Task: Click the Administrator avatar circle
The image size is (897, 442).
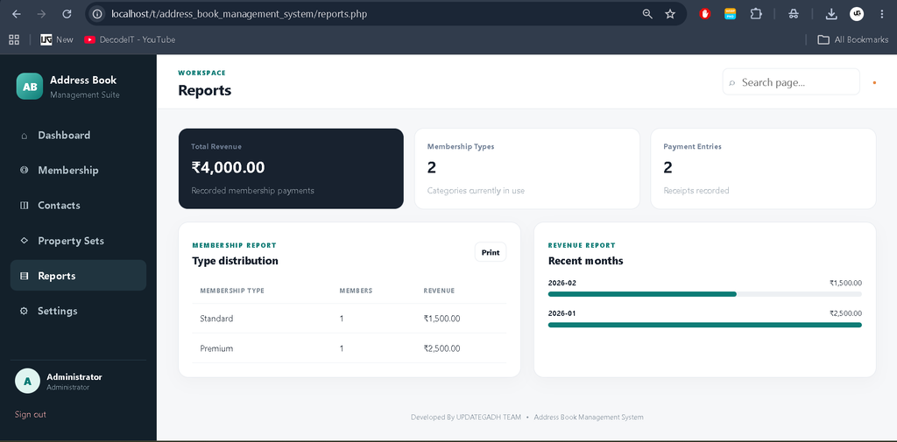Action: (x=27, y=381)
